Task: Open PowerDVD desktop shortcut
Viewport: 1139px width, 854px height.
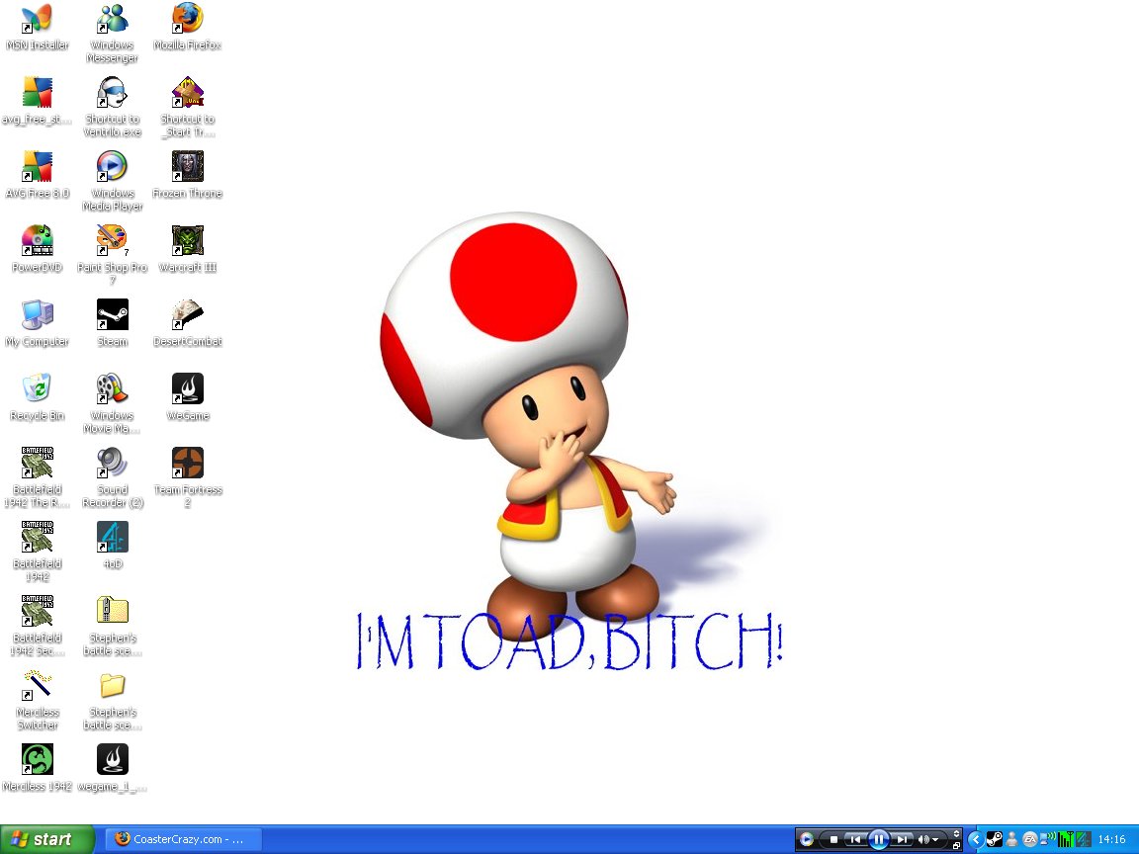Action: click(37, 249)
